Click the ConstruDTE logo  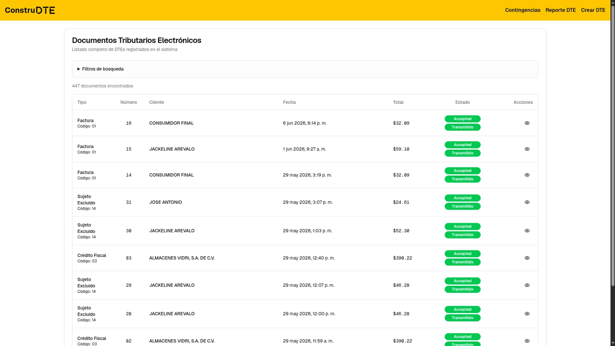point(30,10)
